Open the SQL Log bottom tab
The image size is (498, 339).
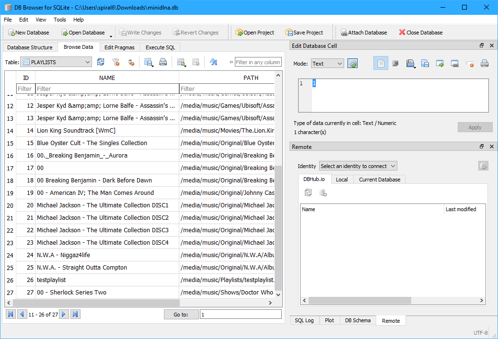tap(304, 320)
